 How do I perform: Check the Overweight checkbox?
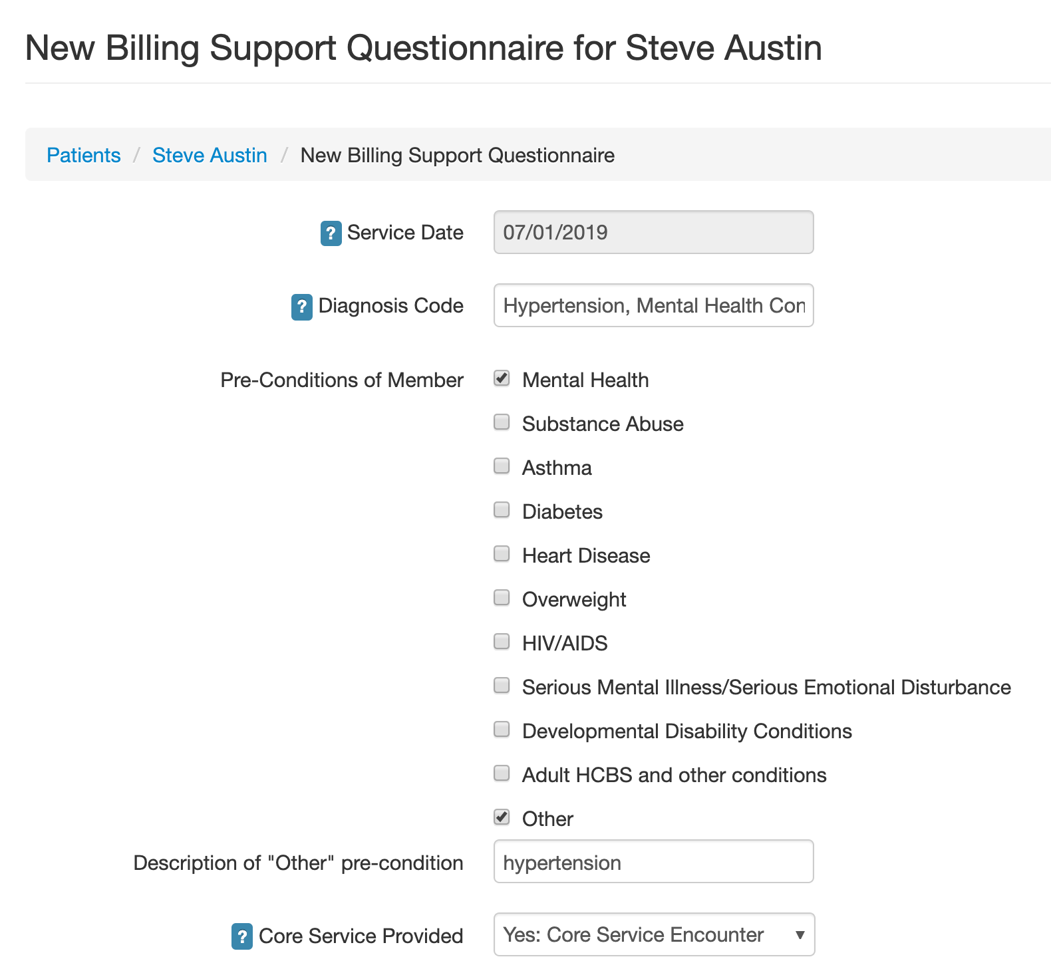click(x=502, y=598)
